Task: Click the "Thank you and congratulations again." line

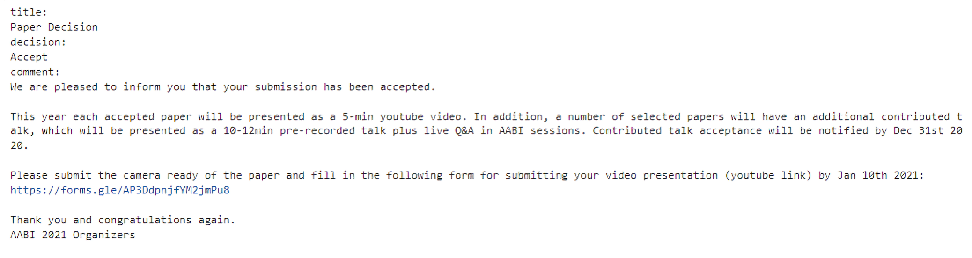Action: 123,220
